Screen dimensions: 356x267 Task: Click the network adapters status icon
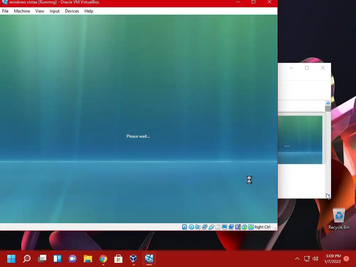coord(204,227)
